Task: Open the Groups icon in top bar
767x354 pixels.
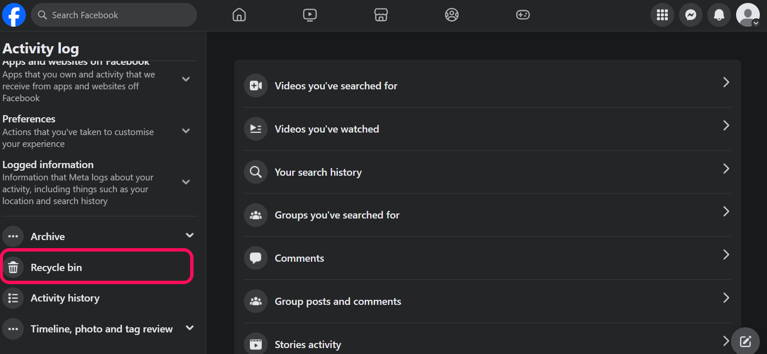Action: click(452, 15)
